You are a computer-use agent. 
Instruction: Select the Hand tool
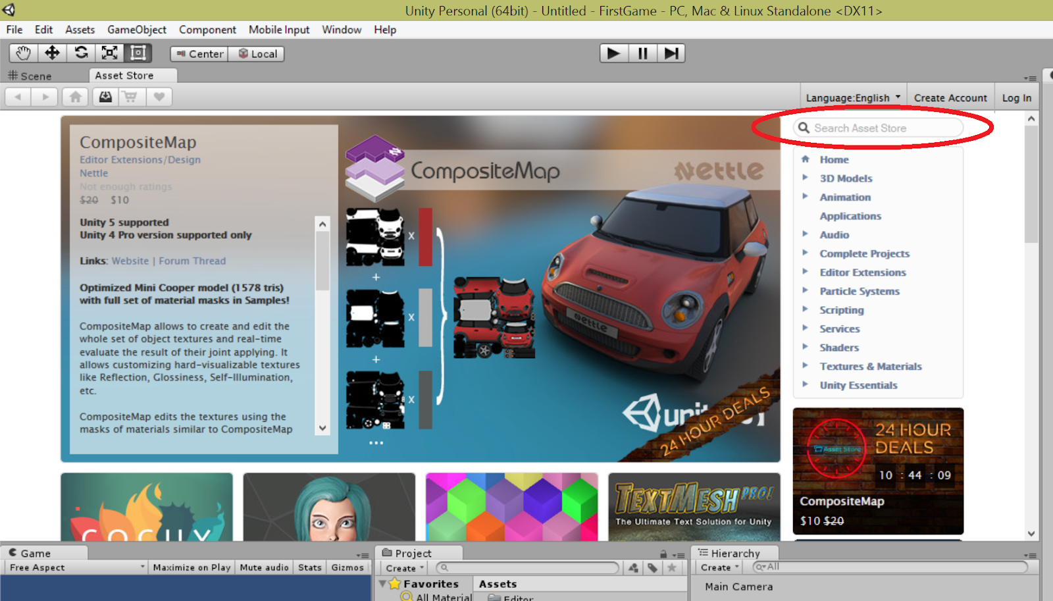click(24, 53)
